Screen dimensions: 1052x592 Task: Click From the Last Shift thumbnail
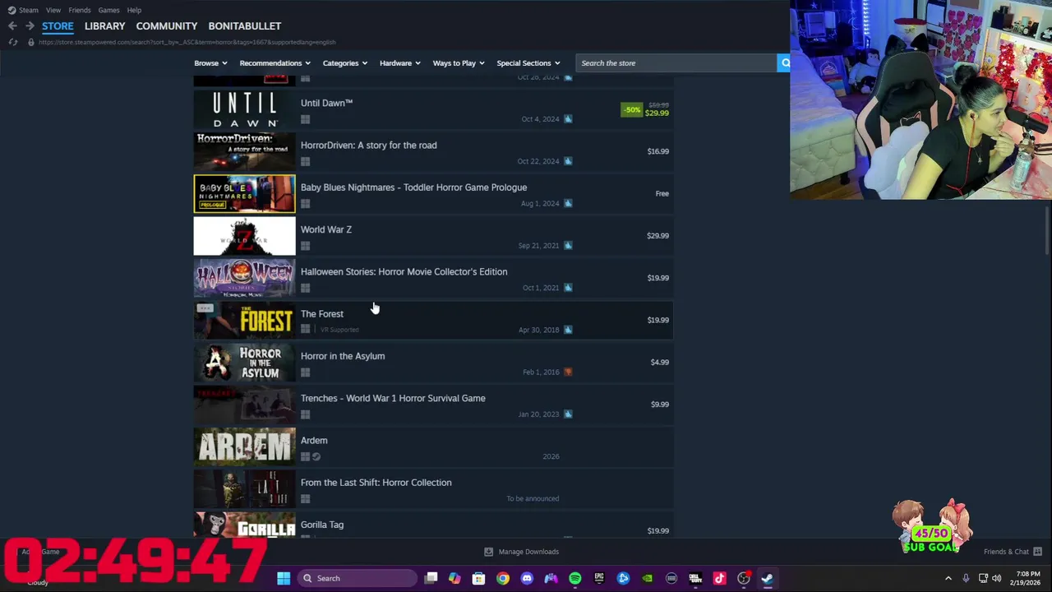point(244,489)
